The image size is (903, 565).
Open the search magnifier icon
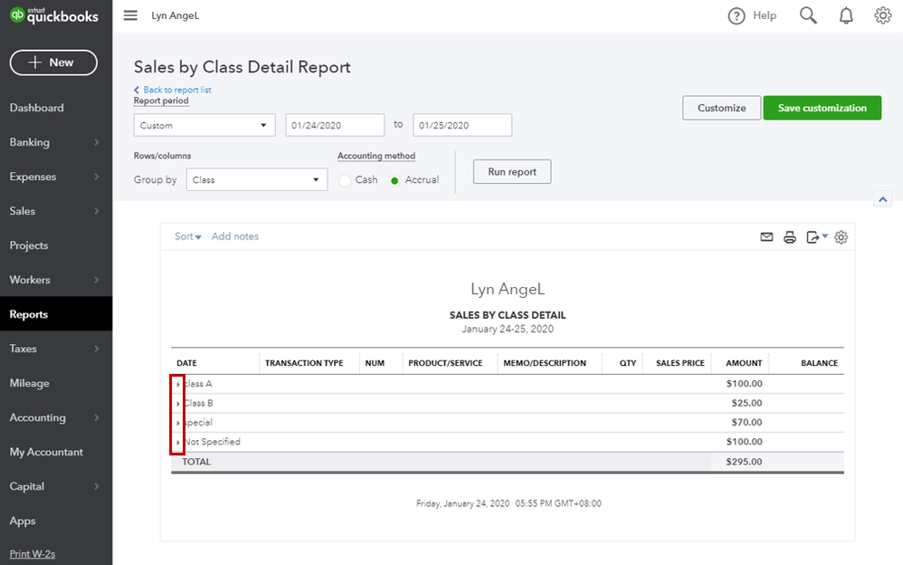pyautogui.click(x=808, y=15)
